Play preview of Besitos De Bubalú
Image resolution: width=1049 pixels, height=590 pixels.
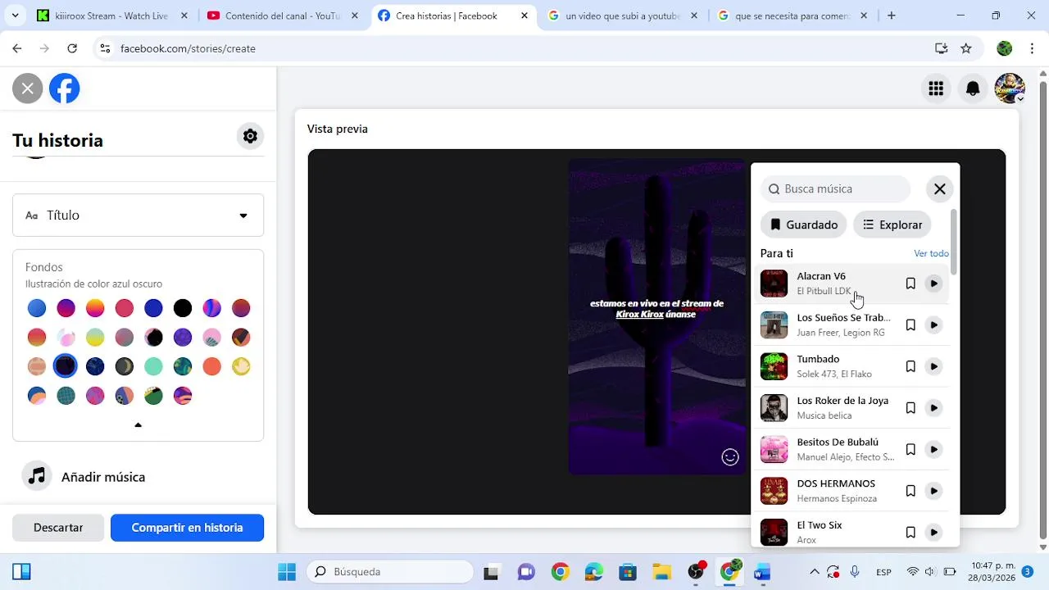(933, 450)
